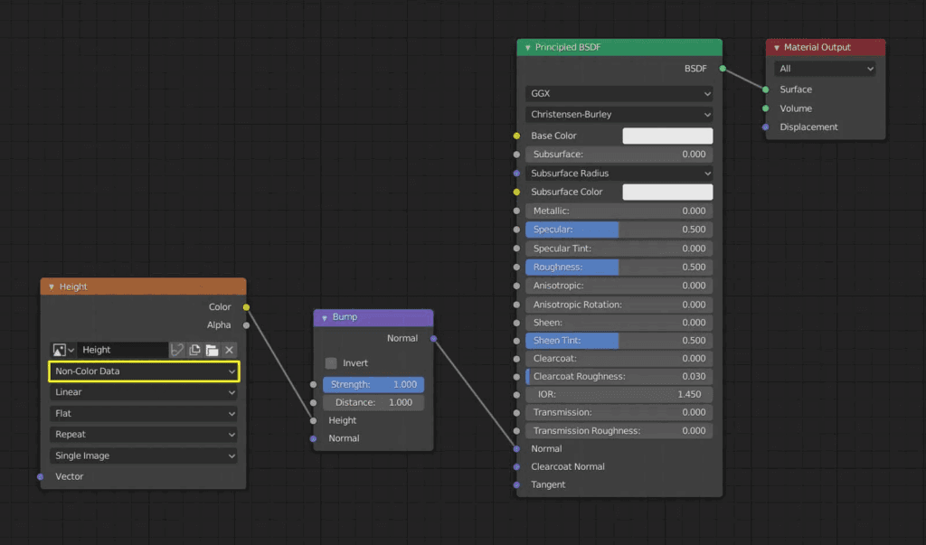This screenshot has width=926, height=545.
Task: Open the image browse dropdown in Height node
Action: (63, 350)
